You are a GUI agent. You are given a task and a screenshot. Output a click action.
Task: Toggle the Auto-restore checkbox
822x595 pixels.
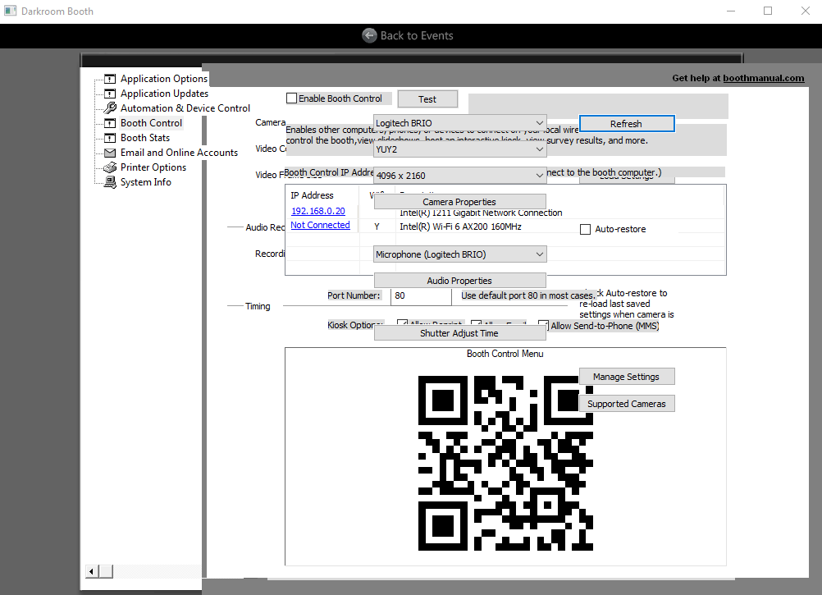coord(585,229)
